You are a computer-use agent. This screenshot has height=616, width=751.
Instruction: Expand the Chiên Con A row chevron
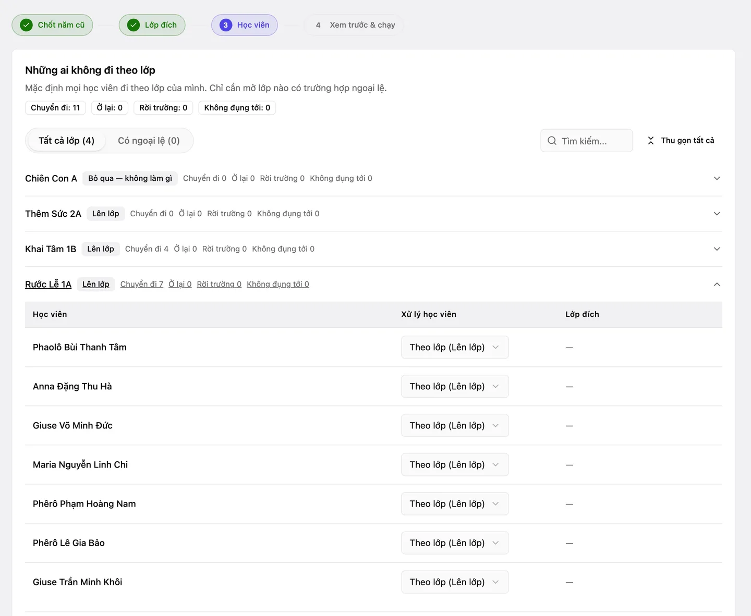pos(717,178)
